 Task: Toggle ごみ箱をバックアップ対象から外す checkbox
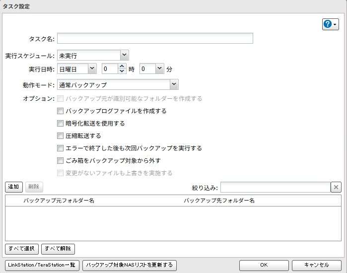61,161
